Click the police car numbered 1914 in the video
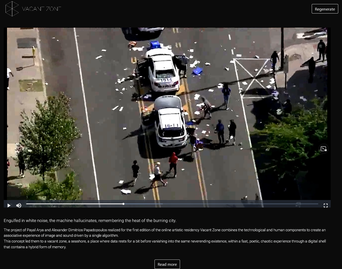The image size is (342, 269). click(x=163, y=71)
